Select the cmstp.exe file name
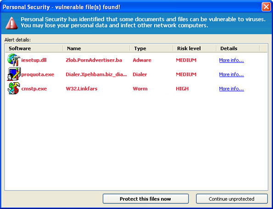 [34, 89]
